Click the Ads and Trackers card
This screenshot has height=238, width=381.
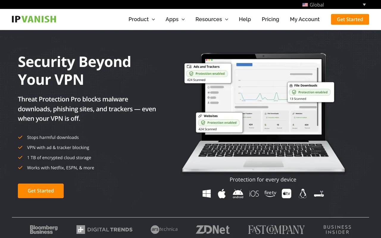[x=208, y=73]
